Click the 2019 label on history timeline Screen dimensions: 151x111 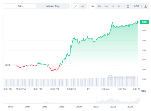click(x=62, y=107)
